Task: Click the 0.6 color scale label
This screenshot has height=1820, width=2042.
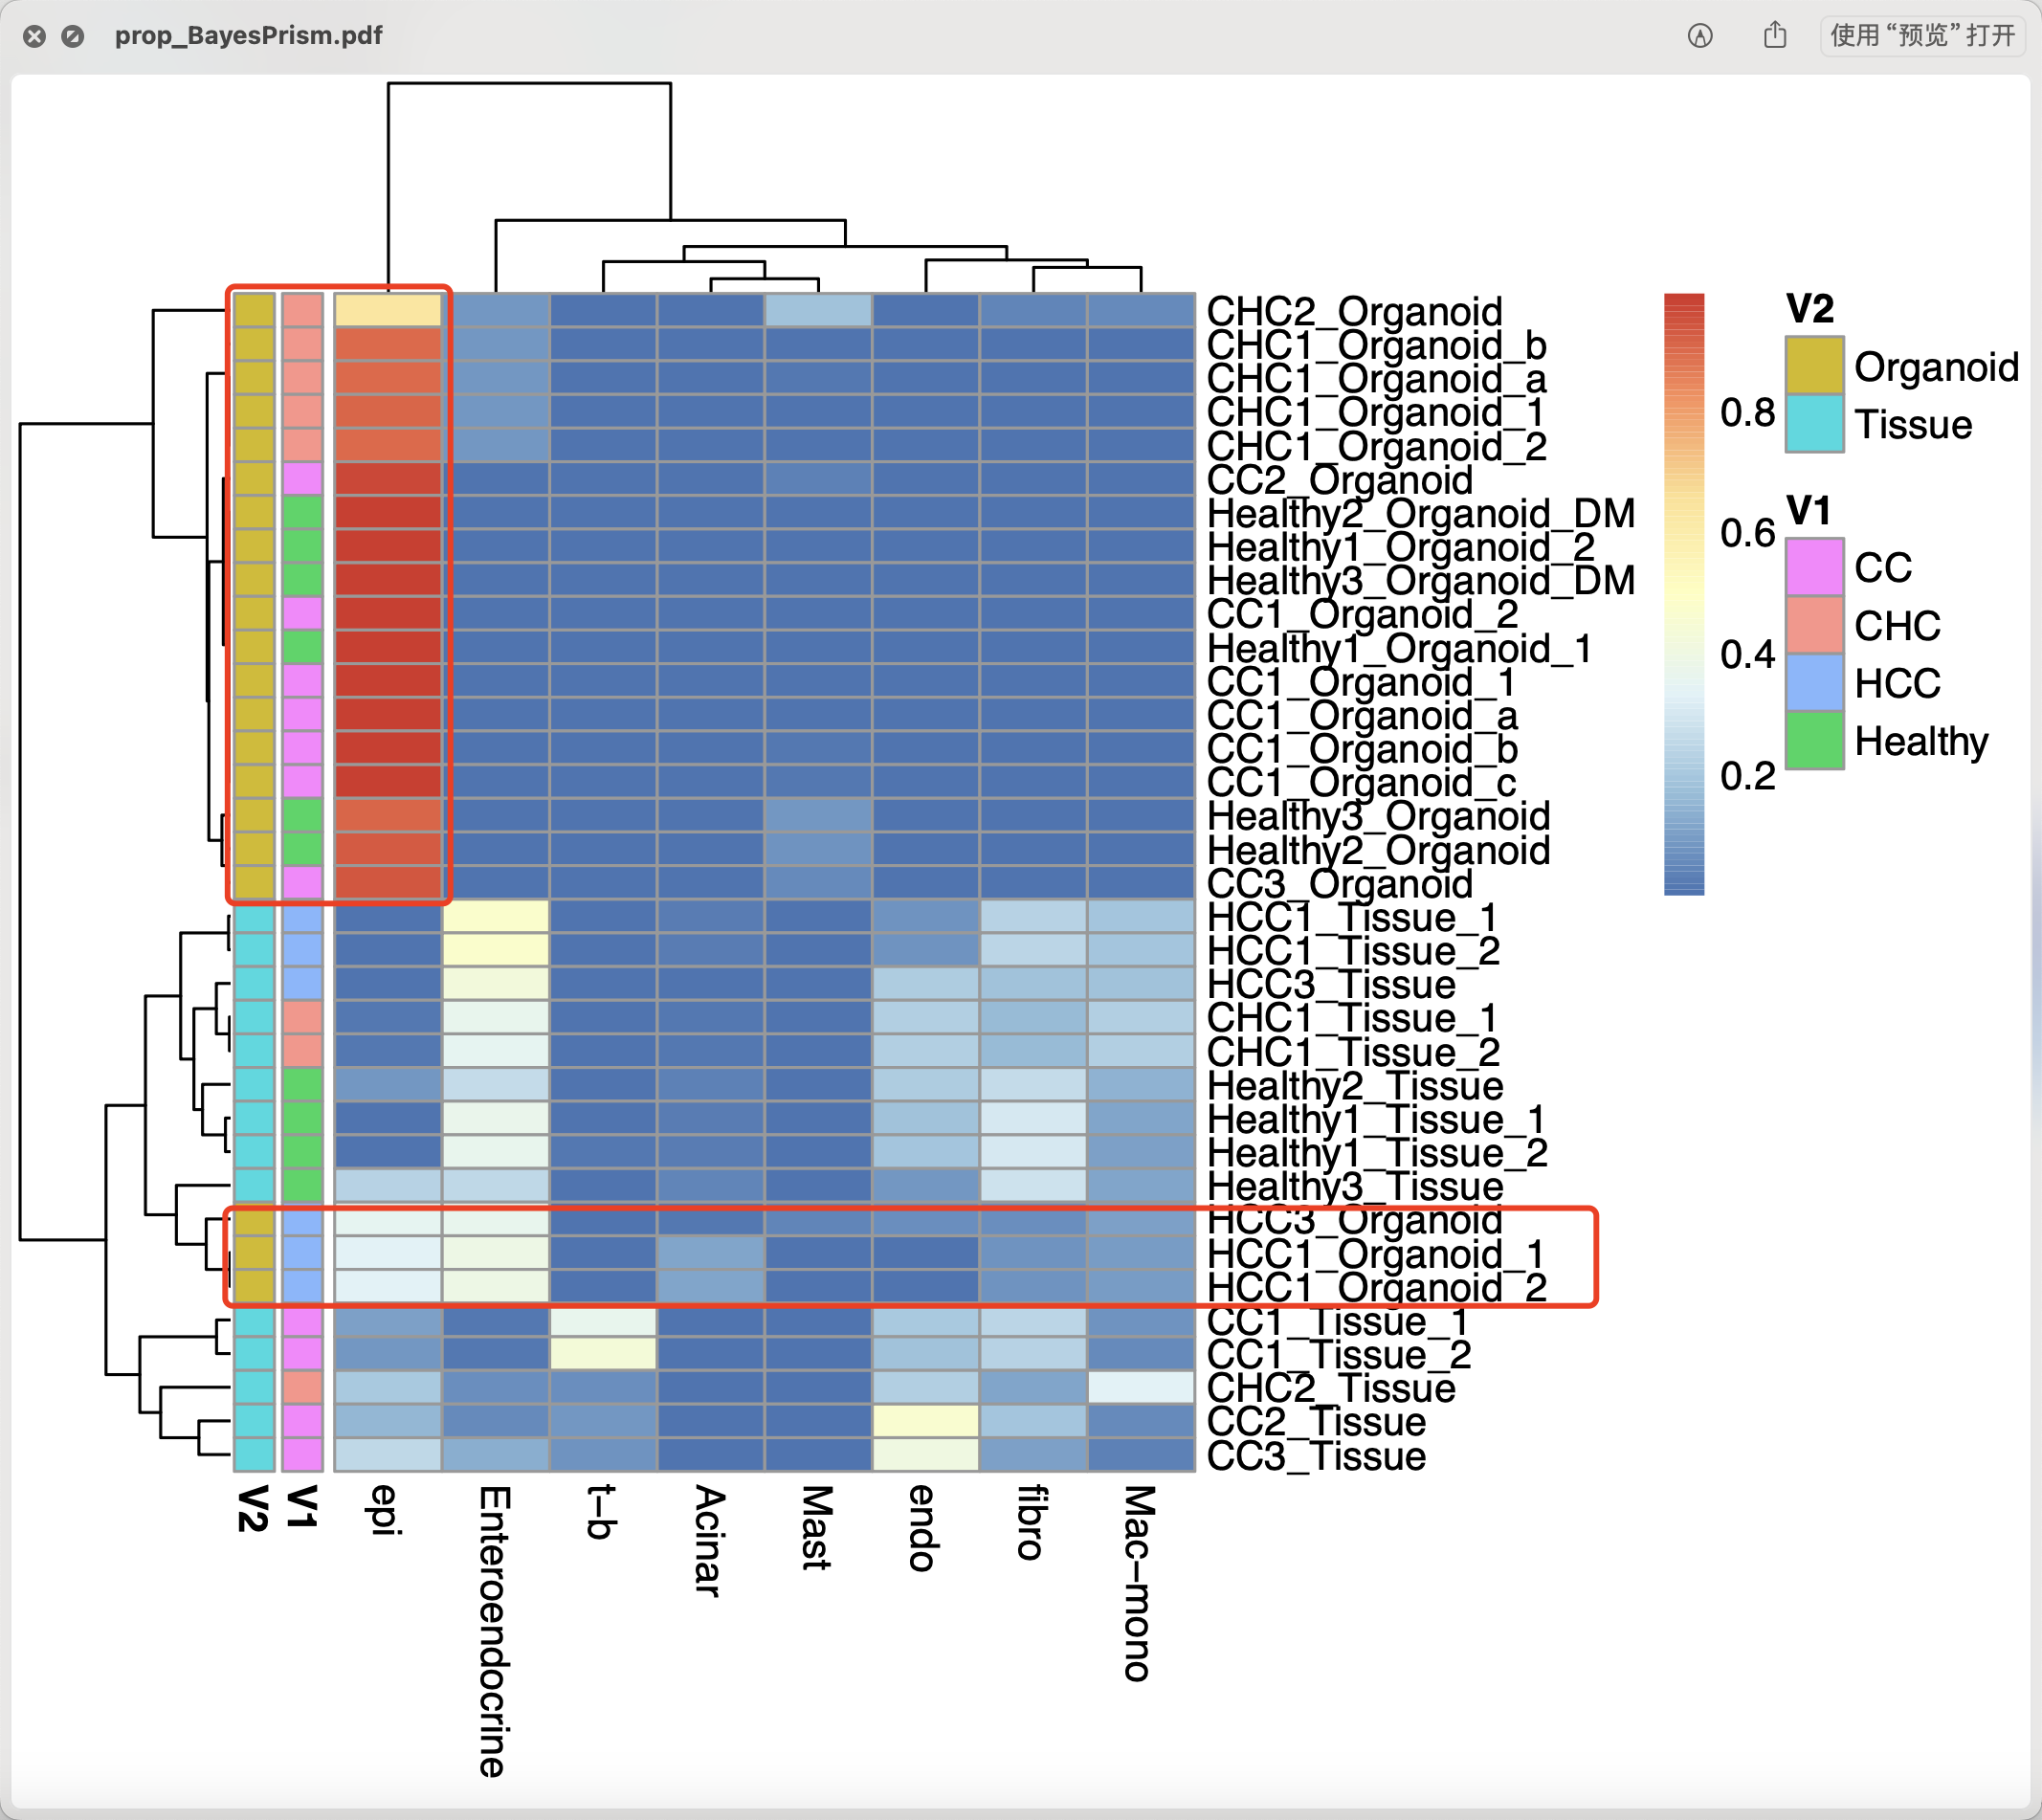Action: pyautogui.click(x=1747, y=533)
